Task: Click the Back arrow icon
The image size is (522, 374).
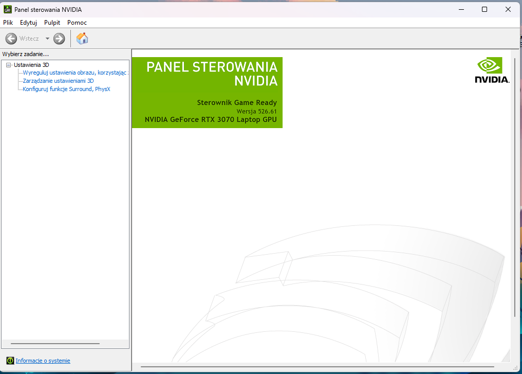Action: point(11,39)
